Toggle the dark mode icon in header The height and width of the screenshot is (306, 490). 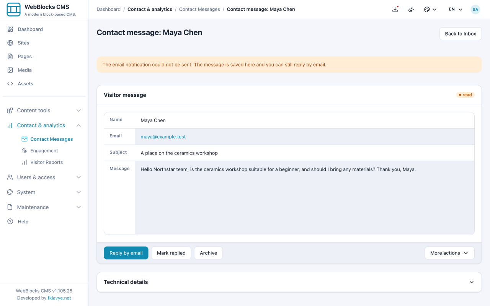click(x=411, y=10)
